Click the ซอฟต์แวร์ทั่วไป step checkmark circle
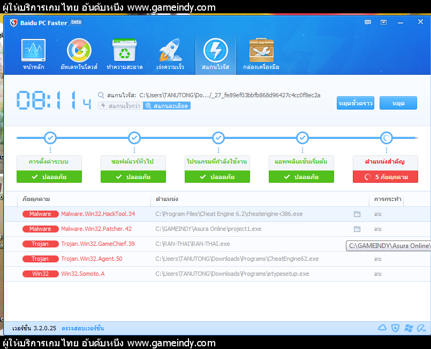Image resolution: width=431 pixels, height=349 pixels. (x=134, y=138)
